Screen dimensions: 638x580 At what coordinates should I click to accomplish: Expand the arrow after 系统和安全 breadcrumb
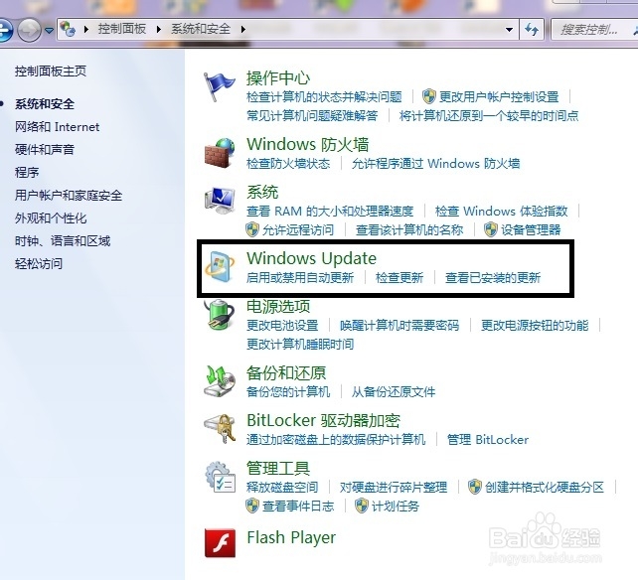242,29
